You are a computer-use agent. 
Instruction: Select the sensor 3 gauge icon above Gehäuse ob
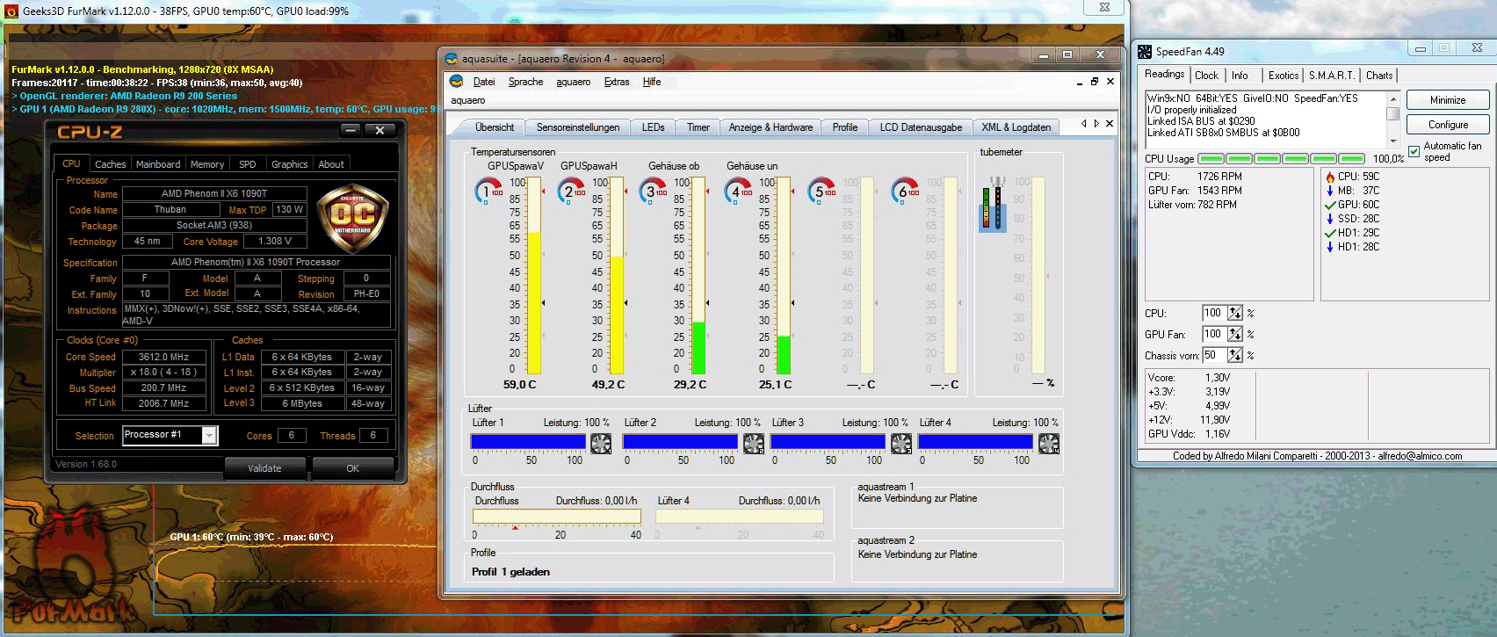[654, 191]
